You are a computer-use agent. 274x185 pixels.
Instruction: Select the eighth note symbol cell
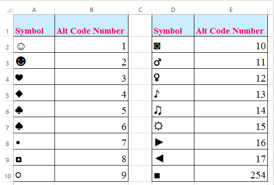(173, 92)
